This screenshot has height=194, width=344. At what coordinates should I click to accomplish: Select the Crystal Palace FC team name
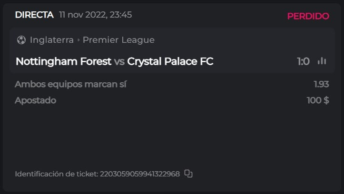(170, 61)
